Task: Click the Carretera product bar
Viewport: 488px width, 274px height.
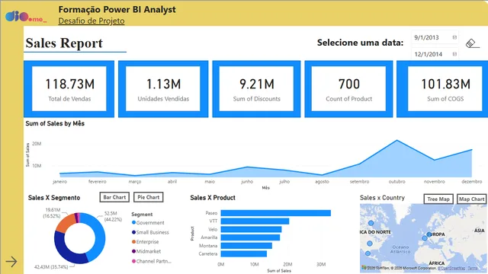Action: pos(244,253)
